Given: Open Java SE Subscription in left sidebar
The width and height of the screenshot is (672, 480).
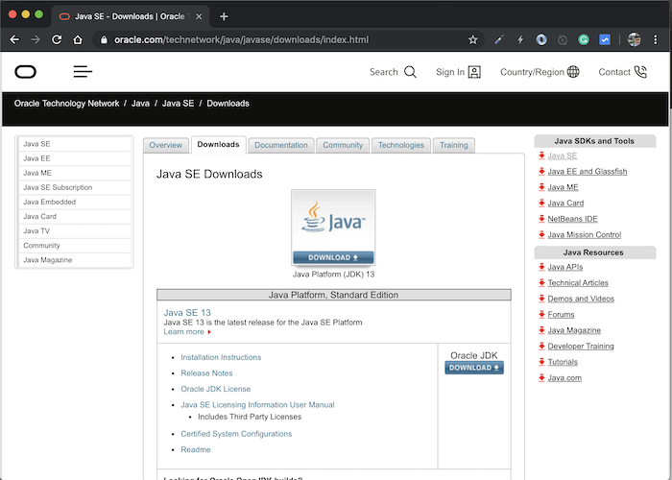Looking at the screenshot, I should (75, 188).
